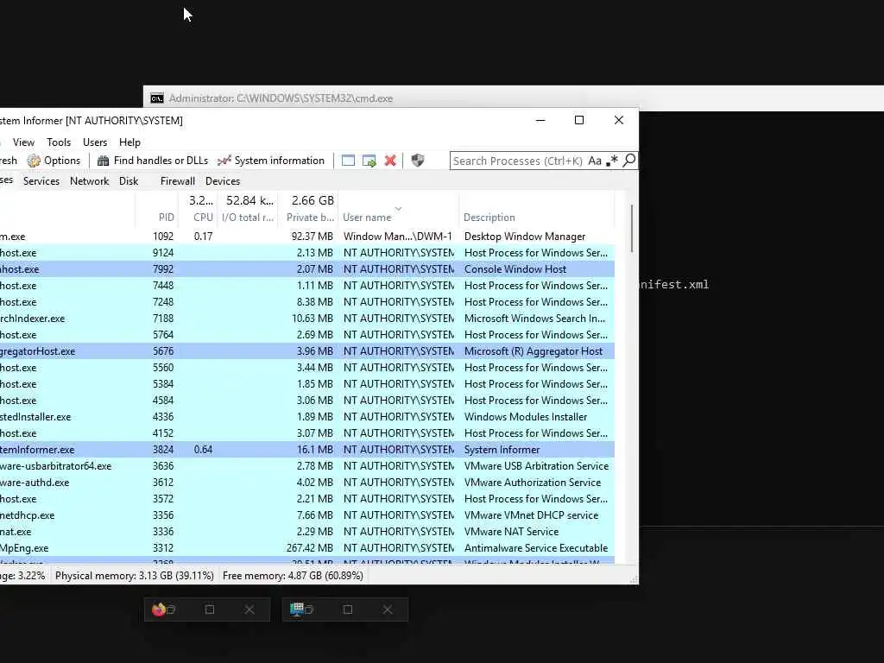Click the 0.64 CPU value cell
The height and width of the screenshot is (663, 884).
203,449
